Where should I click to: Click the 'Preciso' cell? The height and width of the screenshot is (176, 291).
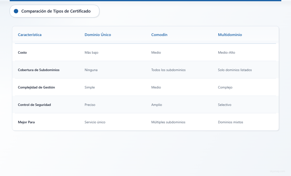click(90, 105)
